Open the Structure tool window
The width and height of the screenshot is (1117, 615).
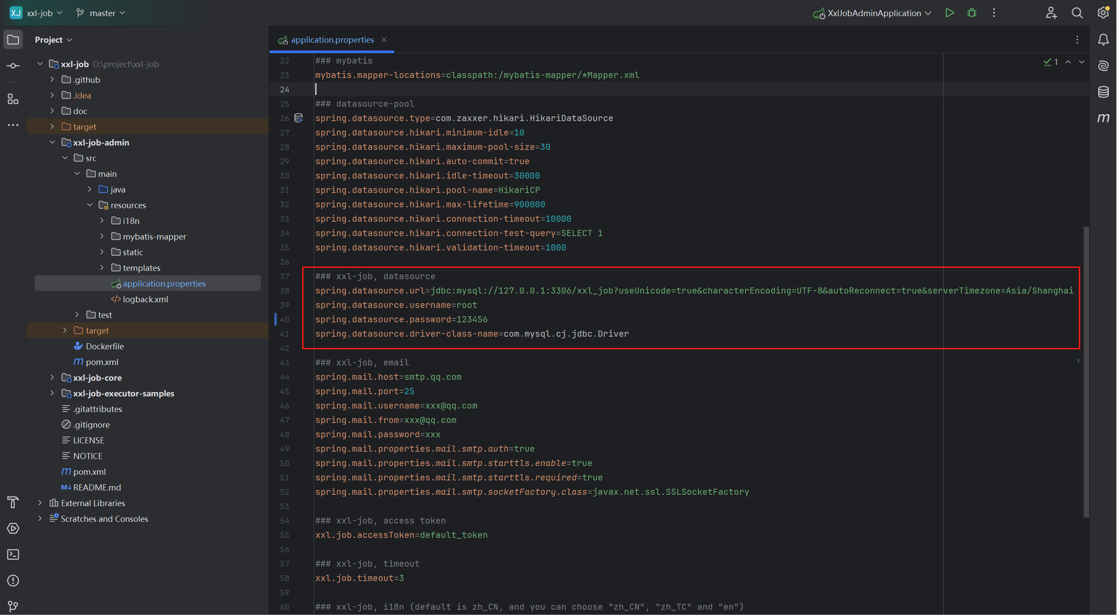coord(13,99)
